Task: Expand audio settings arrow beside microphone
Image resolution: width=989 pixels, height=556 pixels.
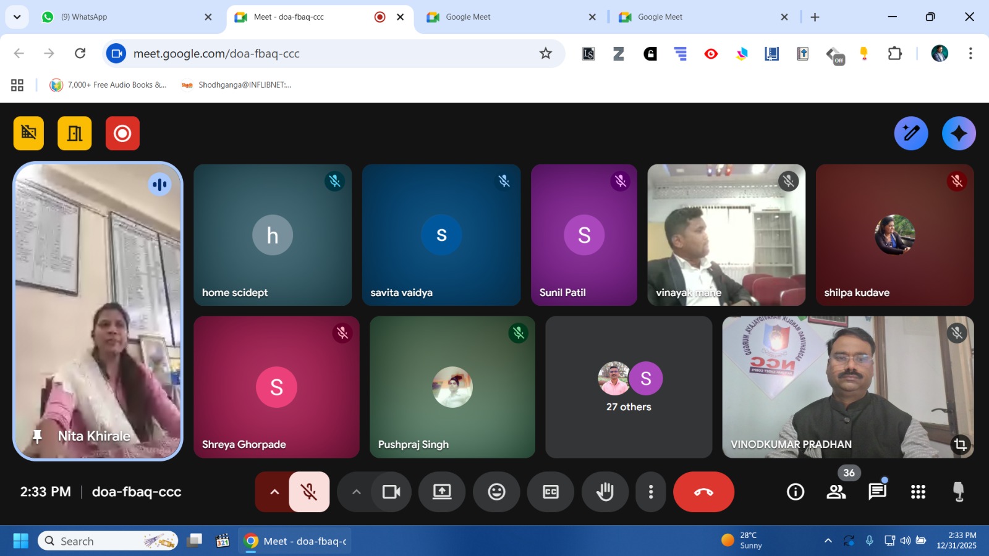Action: point(274,492)
